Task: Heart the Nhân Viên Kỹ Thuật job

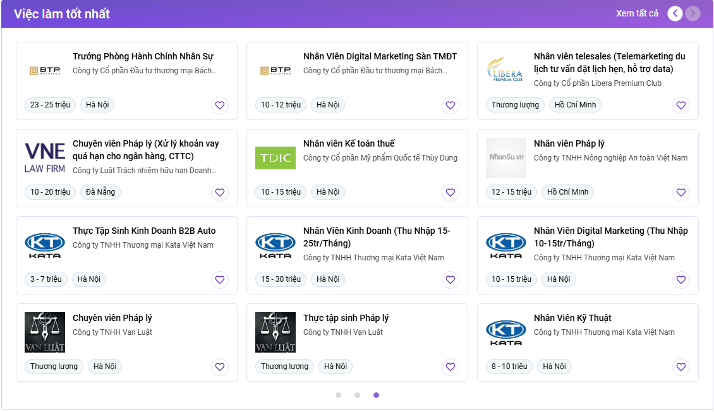Action: 681,367
